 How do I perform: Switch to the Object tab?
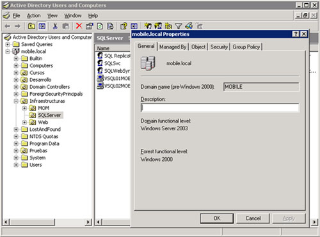click(198, 47)
